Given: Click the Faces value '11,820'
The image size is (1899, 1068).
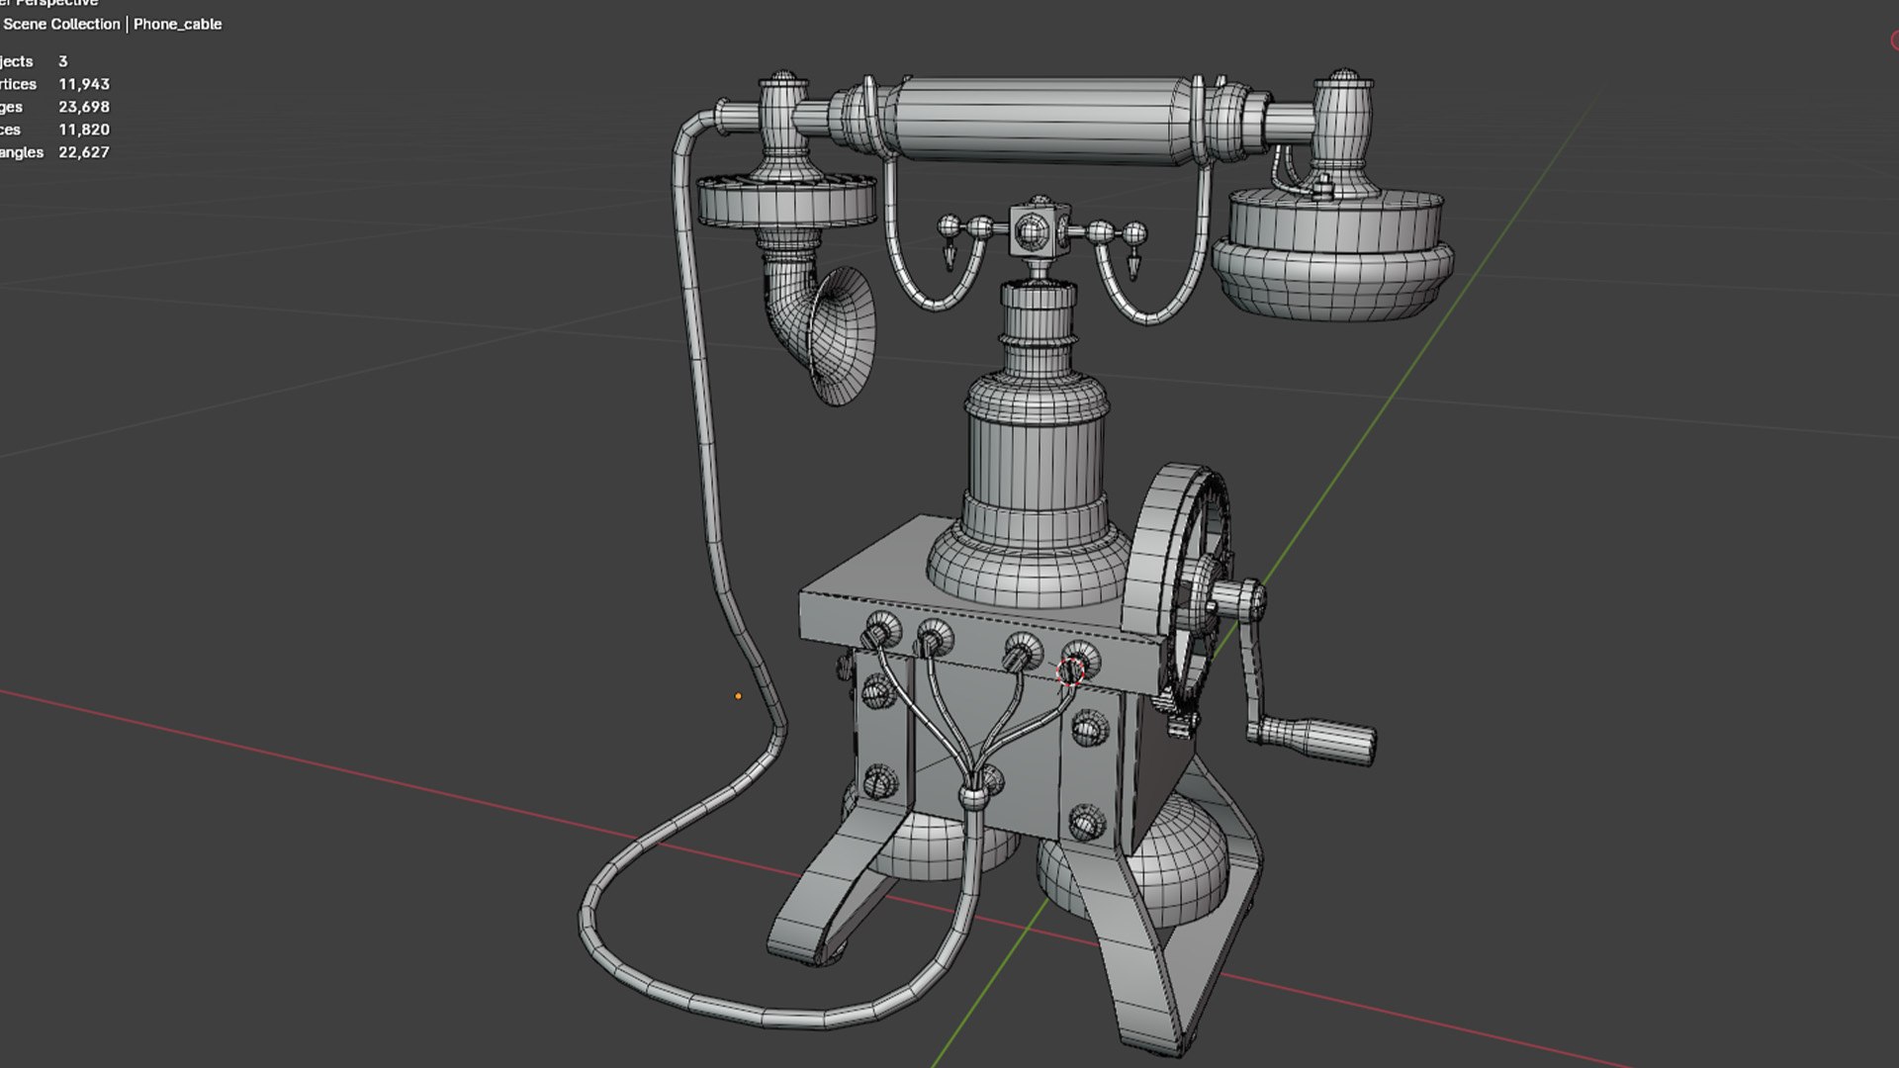Looking at the screenshot, I should point(84,130).
